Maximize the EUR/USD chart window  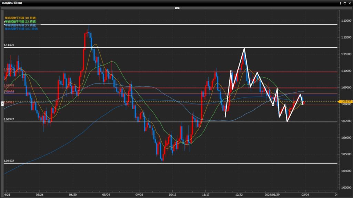345,3
